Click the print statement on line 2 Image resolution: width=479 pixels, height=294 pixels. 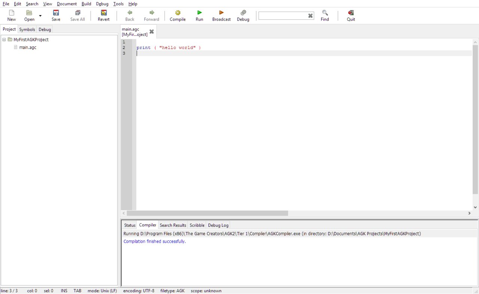point(169,48)
